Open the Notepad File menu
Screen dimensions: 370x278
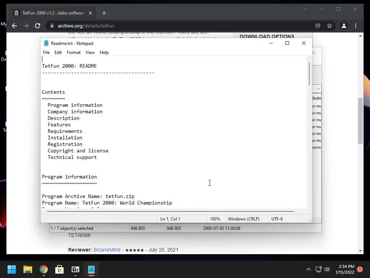(46, 52)
